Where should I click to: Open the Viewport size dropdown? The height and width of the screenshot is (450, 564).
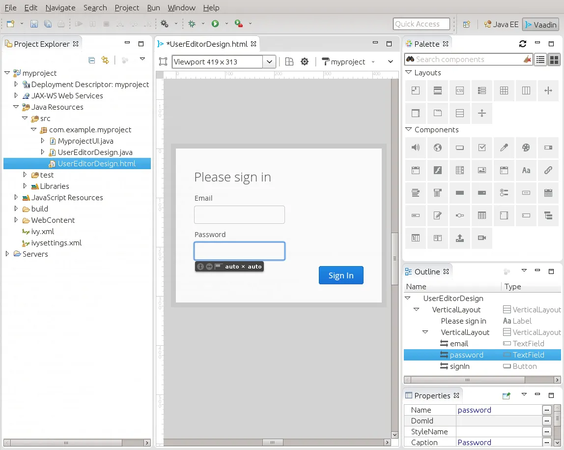pyautogui.click(x=269, y=61)
